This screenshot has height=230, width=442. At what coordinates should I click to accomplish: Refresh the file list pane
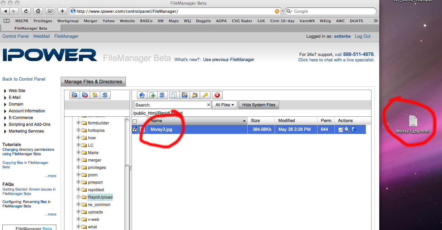[x=162, y=95]
